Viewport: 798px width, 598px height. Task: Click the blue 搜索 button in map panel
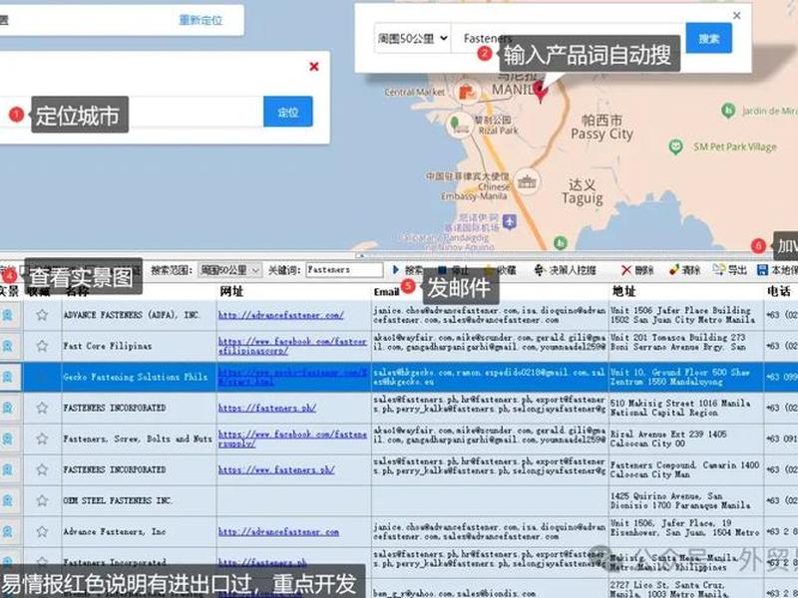pos(709,38)
